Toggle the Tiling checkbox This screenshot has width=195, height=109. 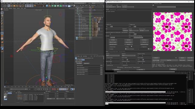coord(126,47)
